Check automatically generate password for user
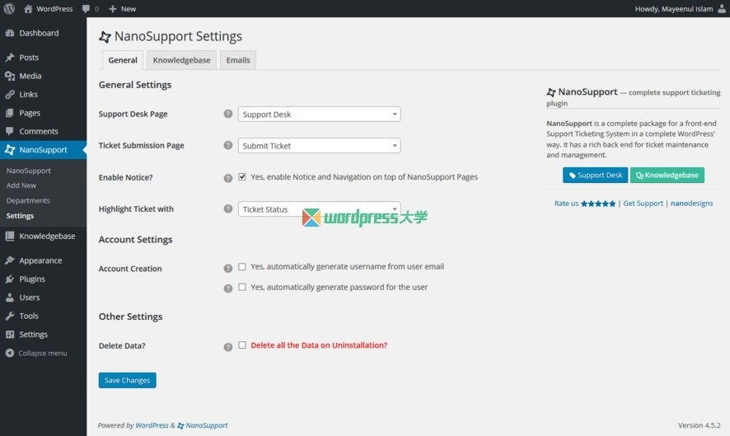730x436 pixels. click(x=242, y=287)
